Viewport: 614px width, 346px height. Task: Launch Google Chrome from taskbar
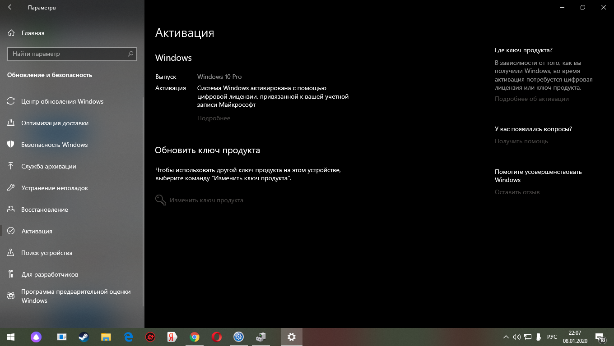pos(195,337)
